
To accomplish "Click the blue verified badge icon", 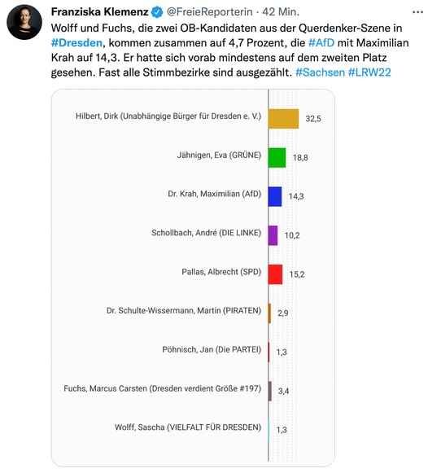I will (x=157, y=12).
